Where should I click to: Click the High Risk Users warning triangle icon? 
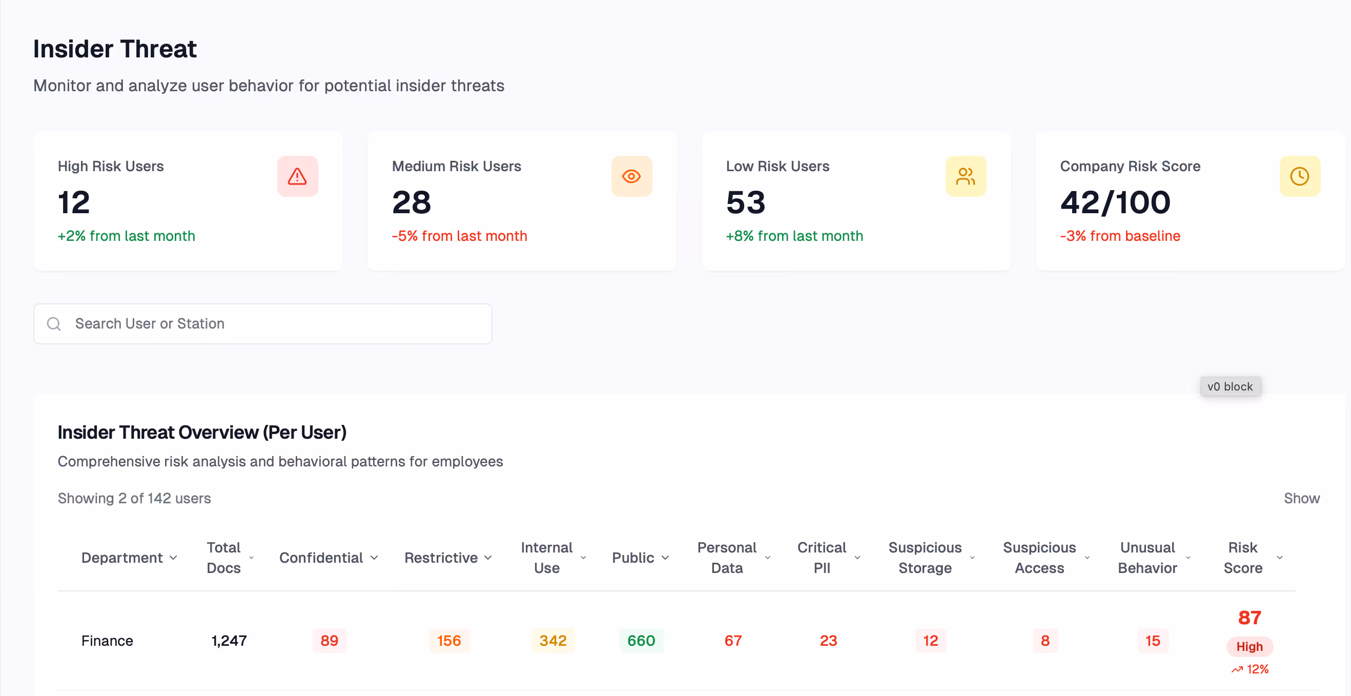[x=297, y=176]
